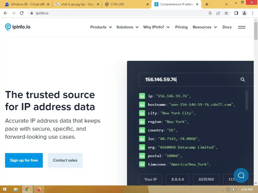The width and height of the screenshot is (258, 193).
Task: Expand the Resources dropdown
Action: click(x=205, y=27)
